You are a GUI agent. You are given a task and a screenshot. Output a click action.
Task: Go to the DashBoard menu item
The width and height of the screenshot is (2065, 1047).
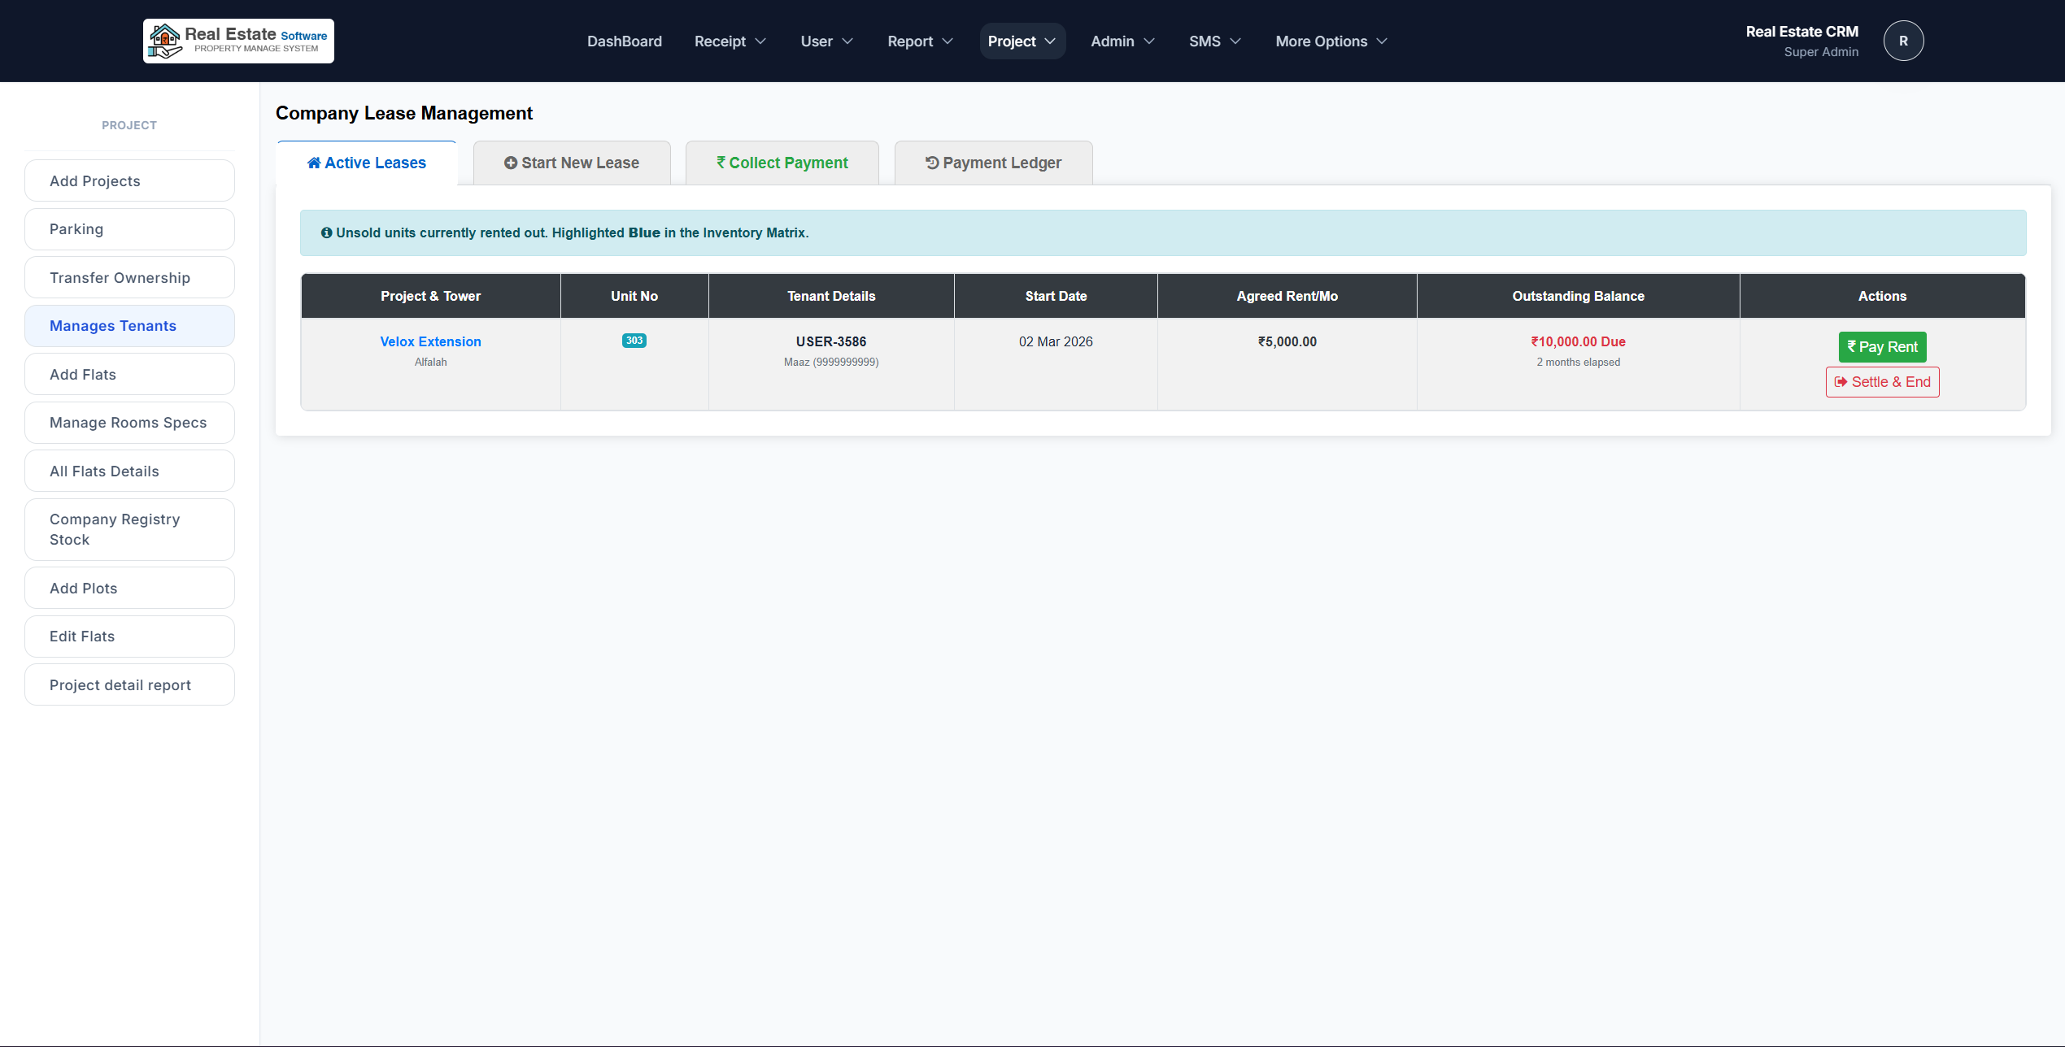(624, 41)
